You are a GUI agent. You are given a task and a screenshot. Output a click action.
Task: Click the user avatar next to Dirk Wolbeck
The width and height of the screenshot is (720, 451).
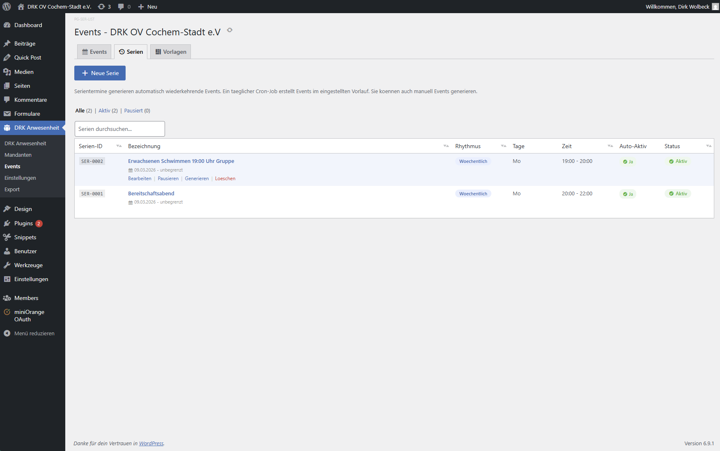[715, 7]
